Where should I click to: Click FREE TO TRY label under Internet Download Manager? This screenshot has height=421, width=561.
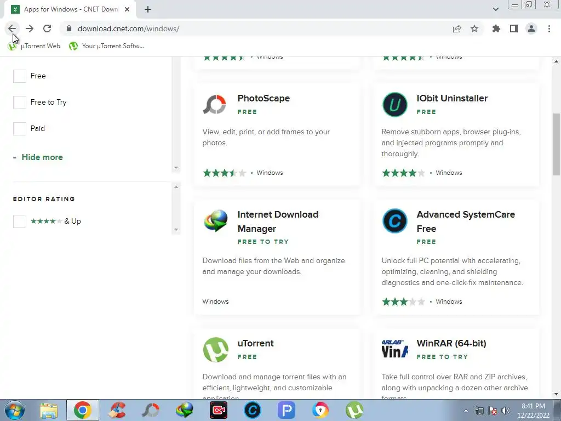263,242
